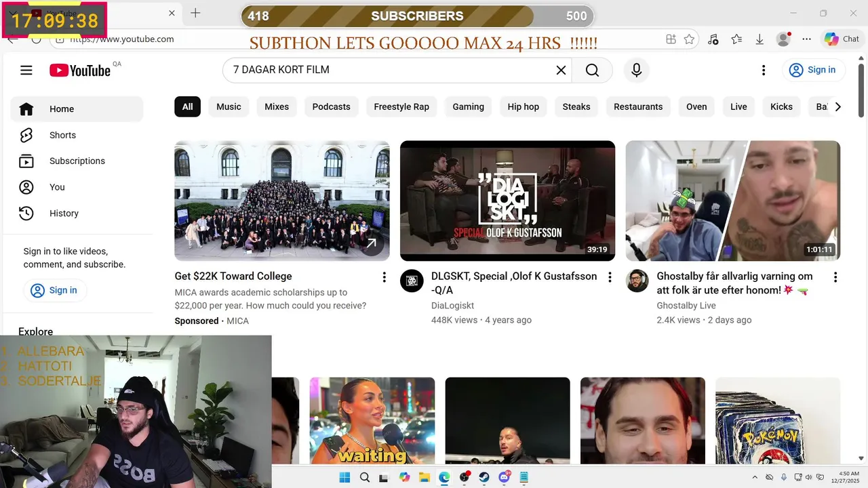Select the Steaks filter chip

(x=576, y=106)
